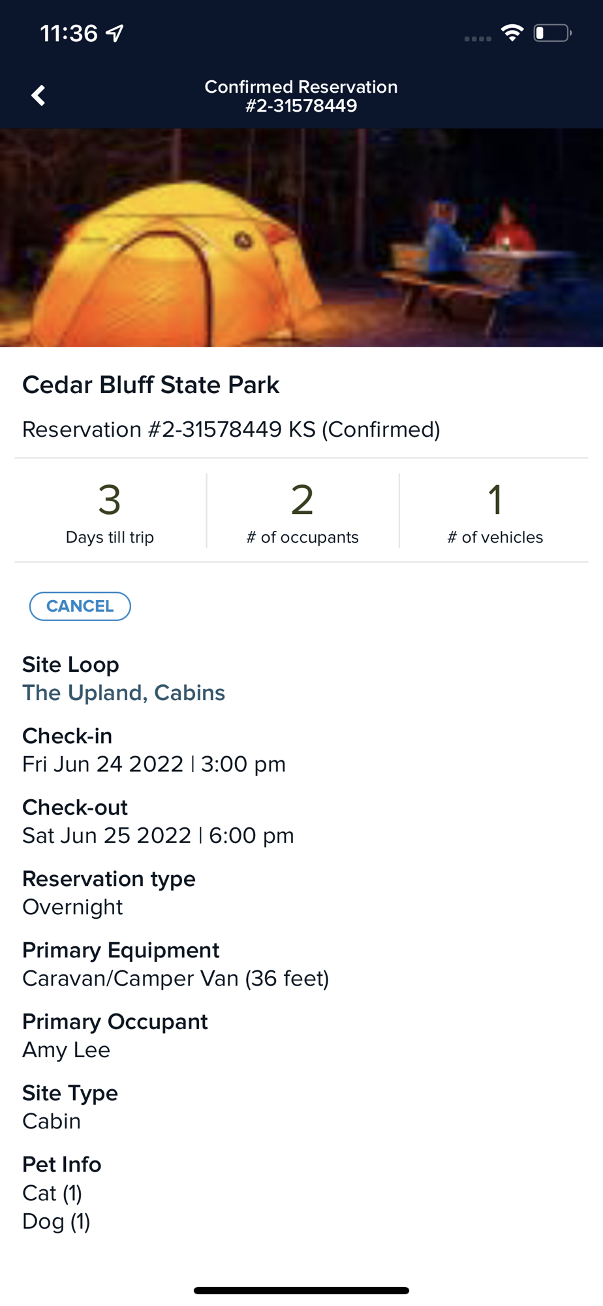The width and height of the screenshot is (603, 1306).
Task: Tap the Check-in date and time
Action: coord(154,764)
